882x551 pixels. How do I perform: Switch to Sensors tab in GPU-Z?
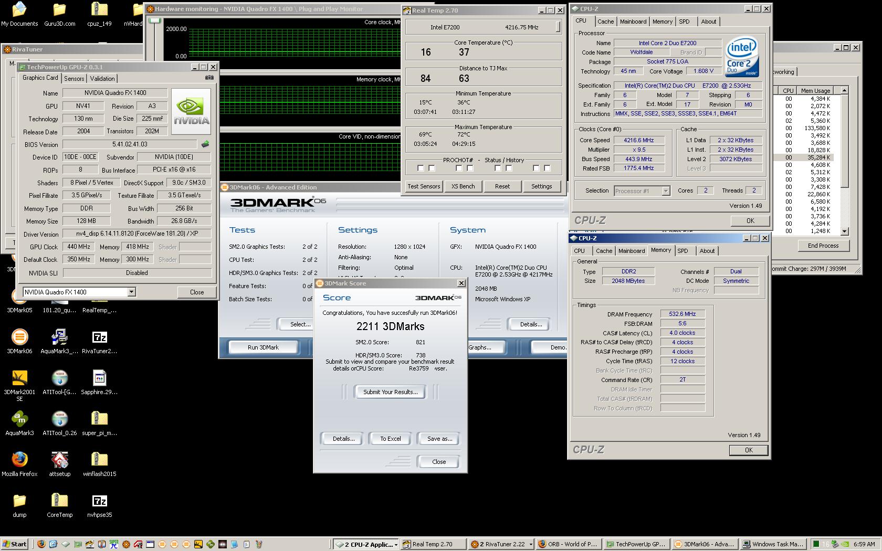click(x=74, y=78)
